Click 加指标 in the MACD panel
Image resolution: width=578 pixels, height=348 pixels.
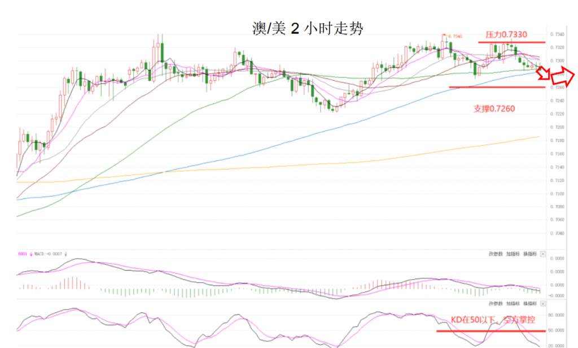[x=513, y=254]
